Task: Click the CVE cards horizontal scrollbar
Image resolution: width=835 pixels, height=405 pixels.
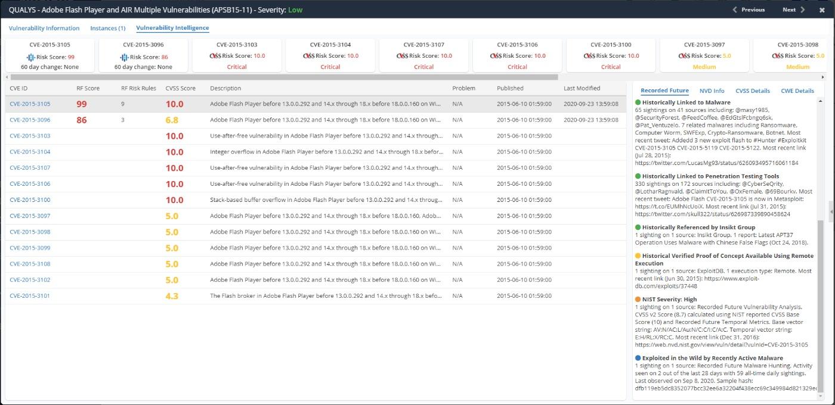Action: (284, 77)
